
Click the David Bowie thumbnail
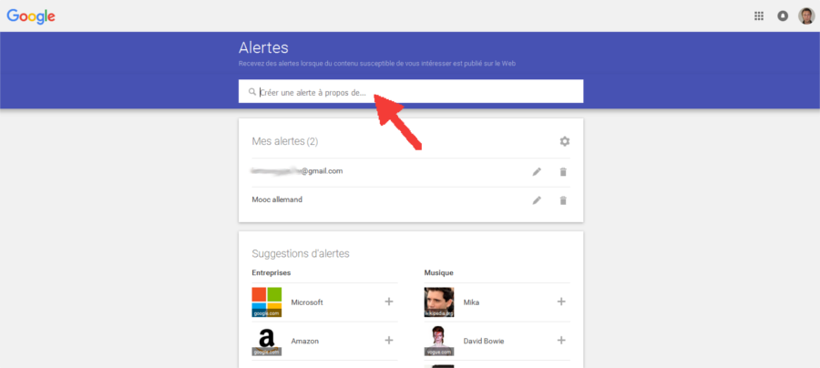click(x=439, y=341)
